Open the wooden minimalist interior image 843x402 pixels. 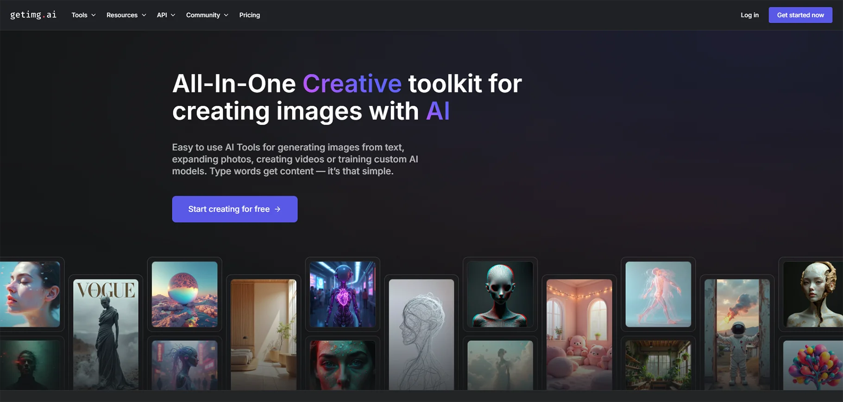(264, 334)
